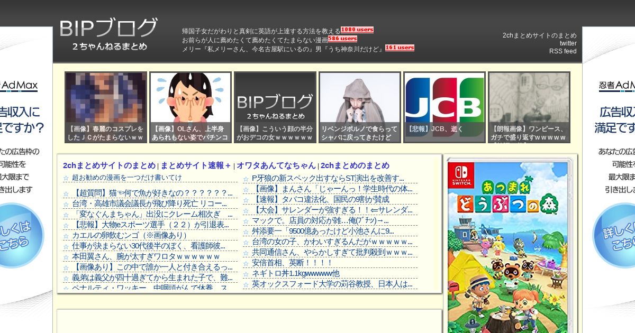The width and height of the screenshot is (635, 333).
Task: Click left blue 詳しくはこちら circle button
Action: (x=21, y=236)
